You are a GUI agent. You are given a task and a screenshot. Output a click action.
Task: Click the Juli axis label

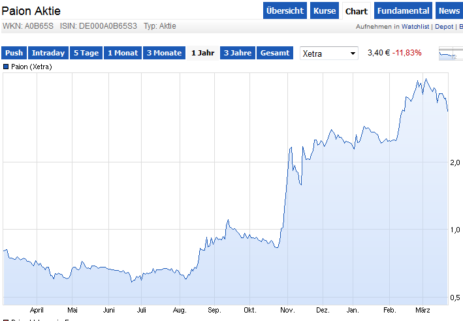coord(142,310)
